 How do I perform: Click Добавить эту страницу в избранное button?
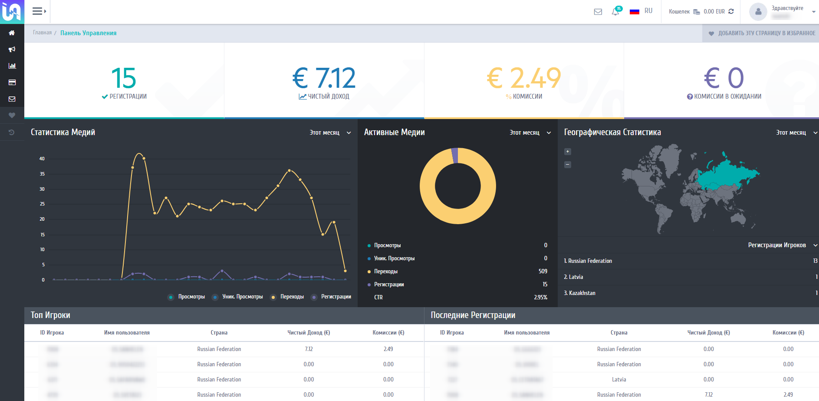click(761, 33)
